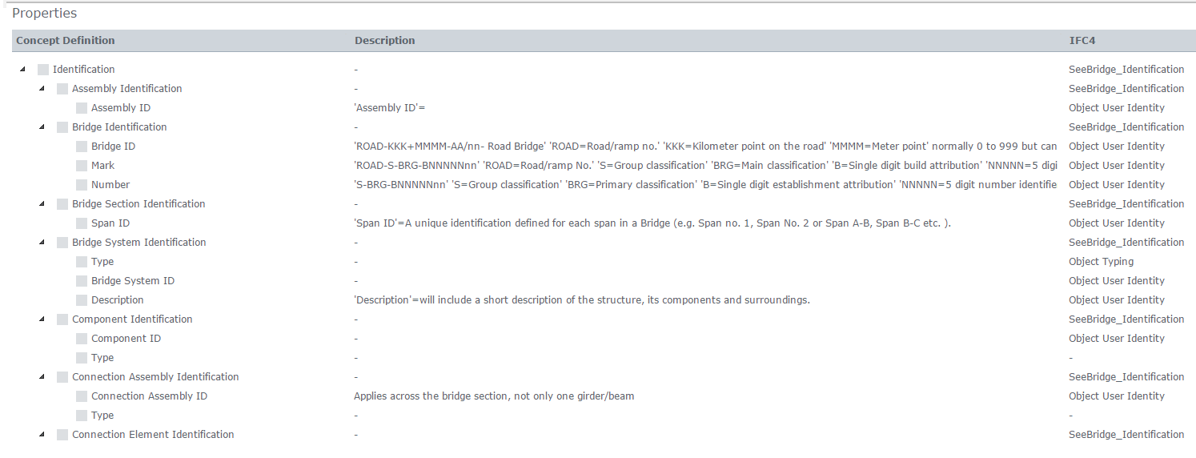Check the Bridge ID box
Viewport: 1196px width, 458px height.
[82, 147]
